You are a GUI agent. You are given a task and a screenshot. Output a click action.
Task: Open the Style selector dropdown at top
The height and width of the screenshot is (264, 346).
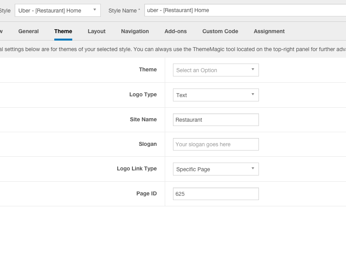[57, 11]
